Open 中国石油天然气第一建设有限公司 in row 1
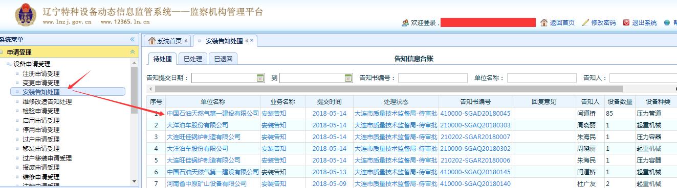 [x=213, y=113]
